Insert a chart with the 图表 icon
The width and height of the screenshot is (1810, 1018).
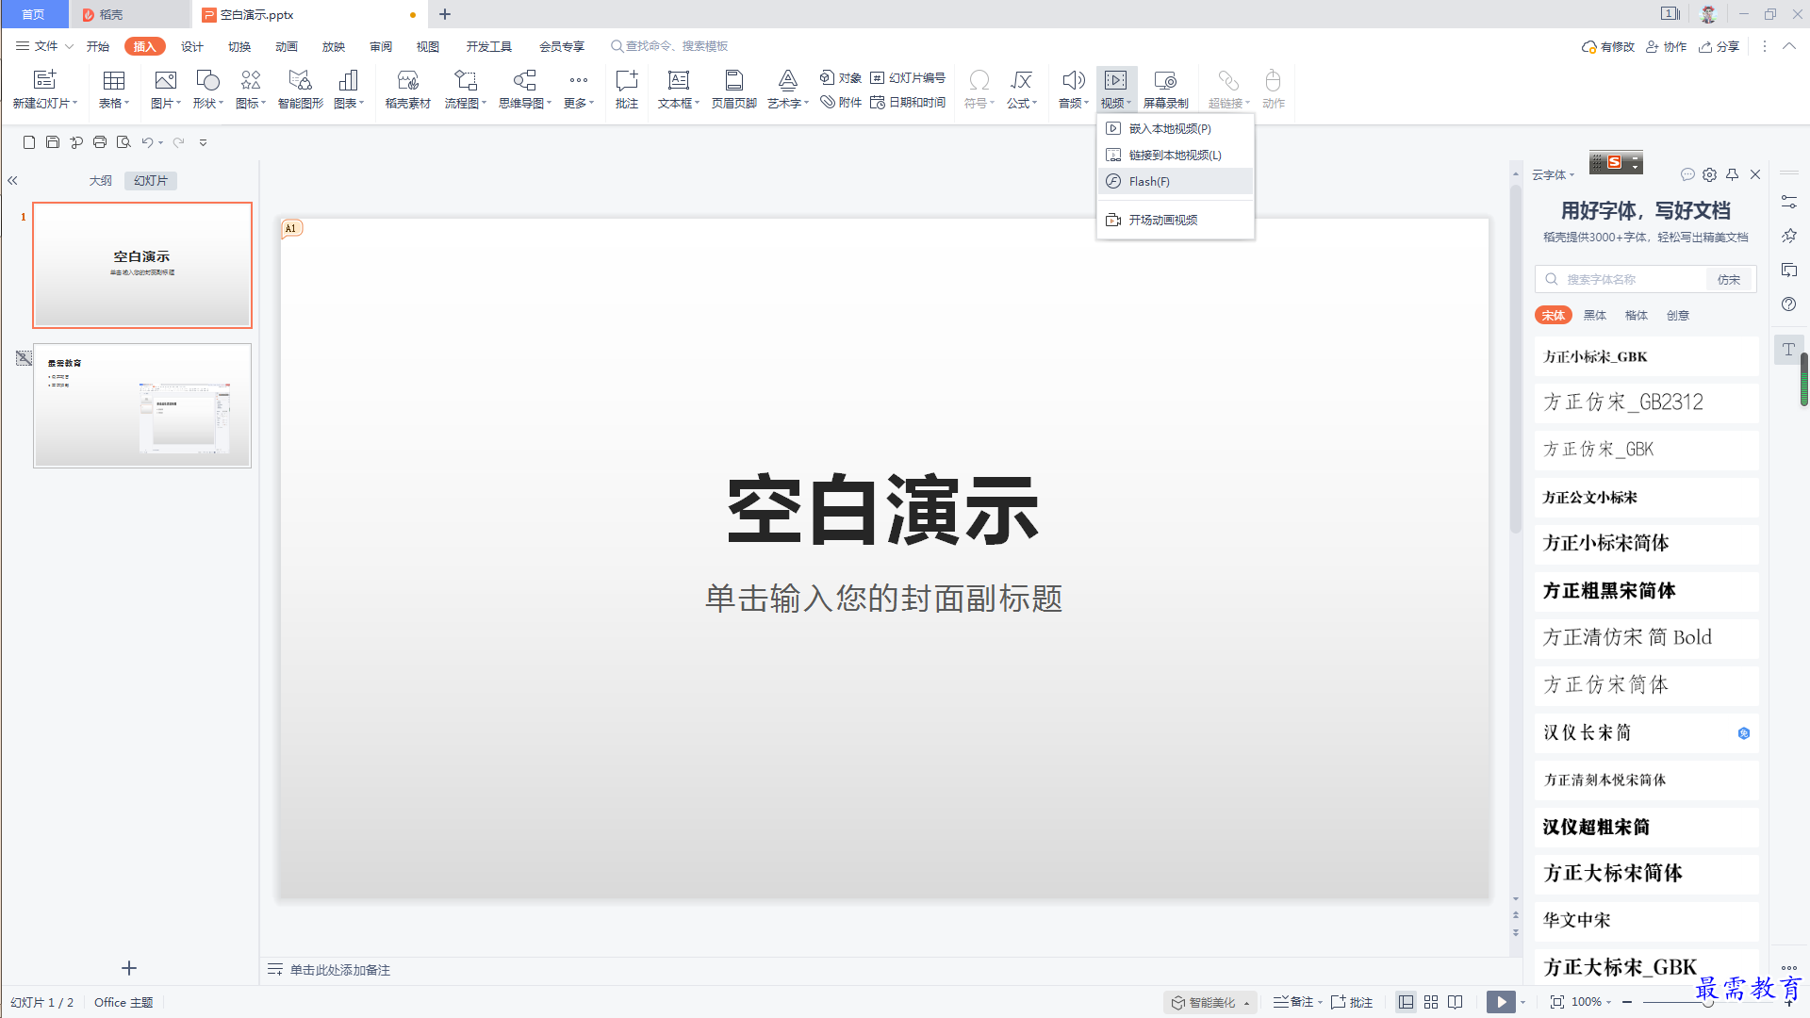coord(349,80)
